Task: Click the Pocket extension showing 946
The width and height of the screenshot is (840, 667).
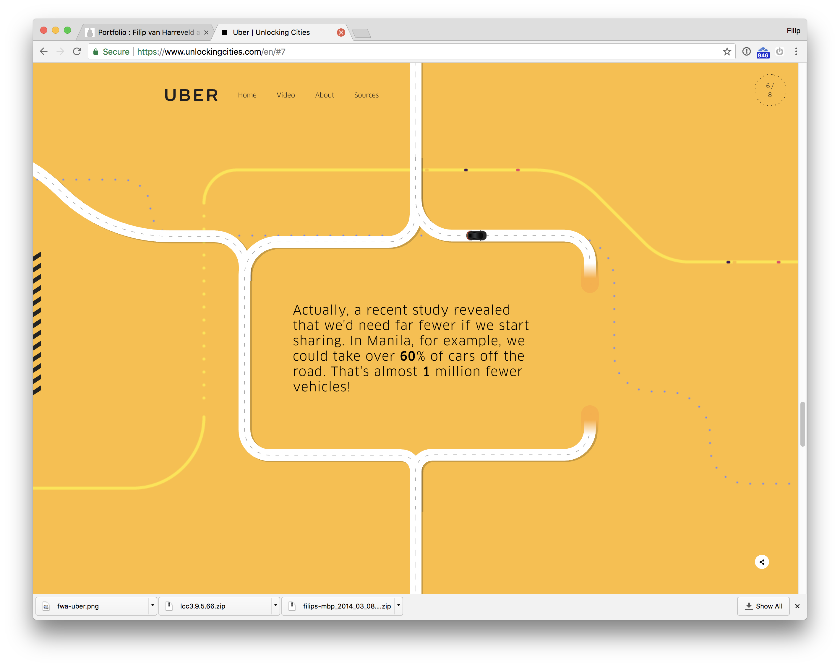Action: coord(763,51)
